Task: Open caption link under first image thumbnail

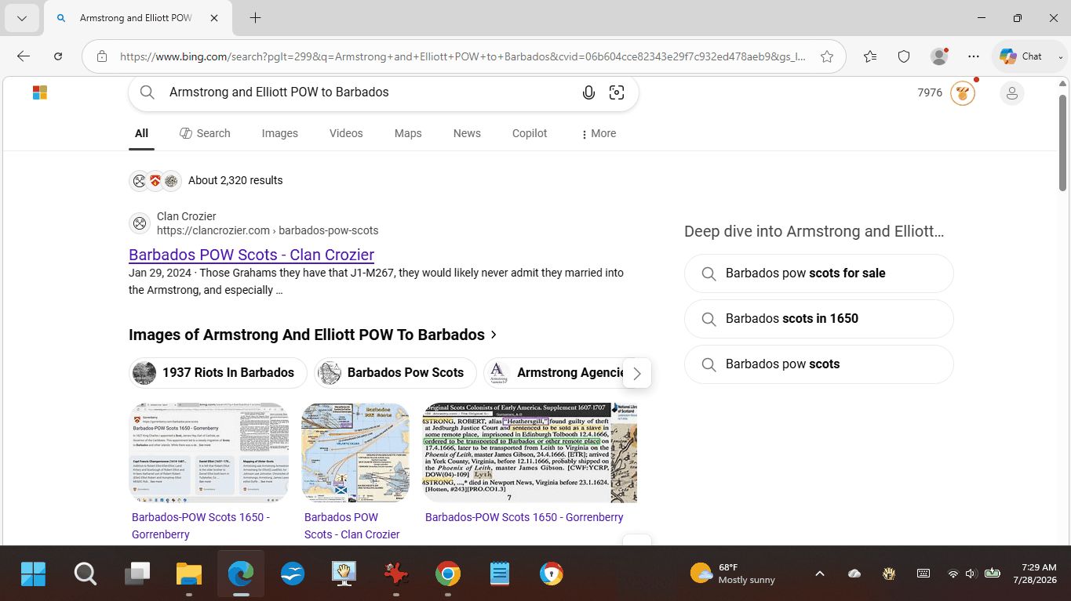Action: 201,526
